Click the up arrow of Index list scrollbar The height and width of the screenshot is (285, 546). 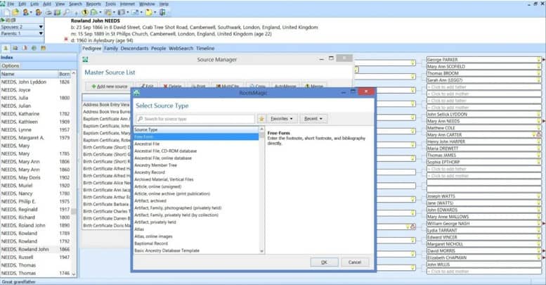pyautogui.click(x=74, y=74)
